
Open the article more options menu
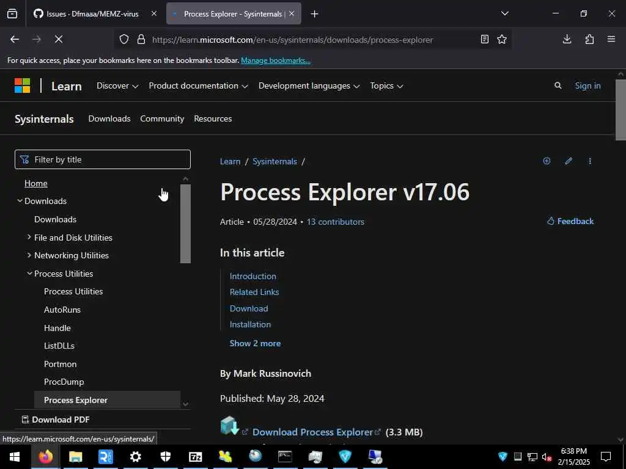pyautogui.click(x=590, y=161)
